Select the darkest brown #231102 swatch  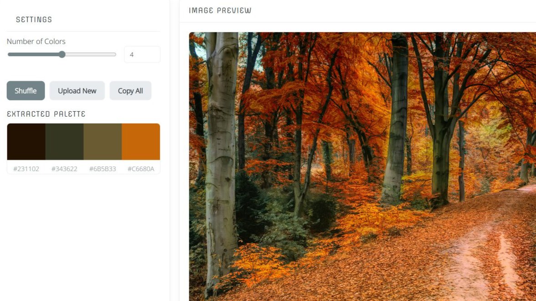coord(26,142)
